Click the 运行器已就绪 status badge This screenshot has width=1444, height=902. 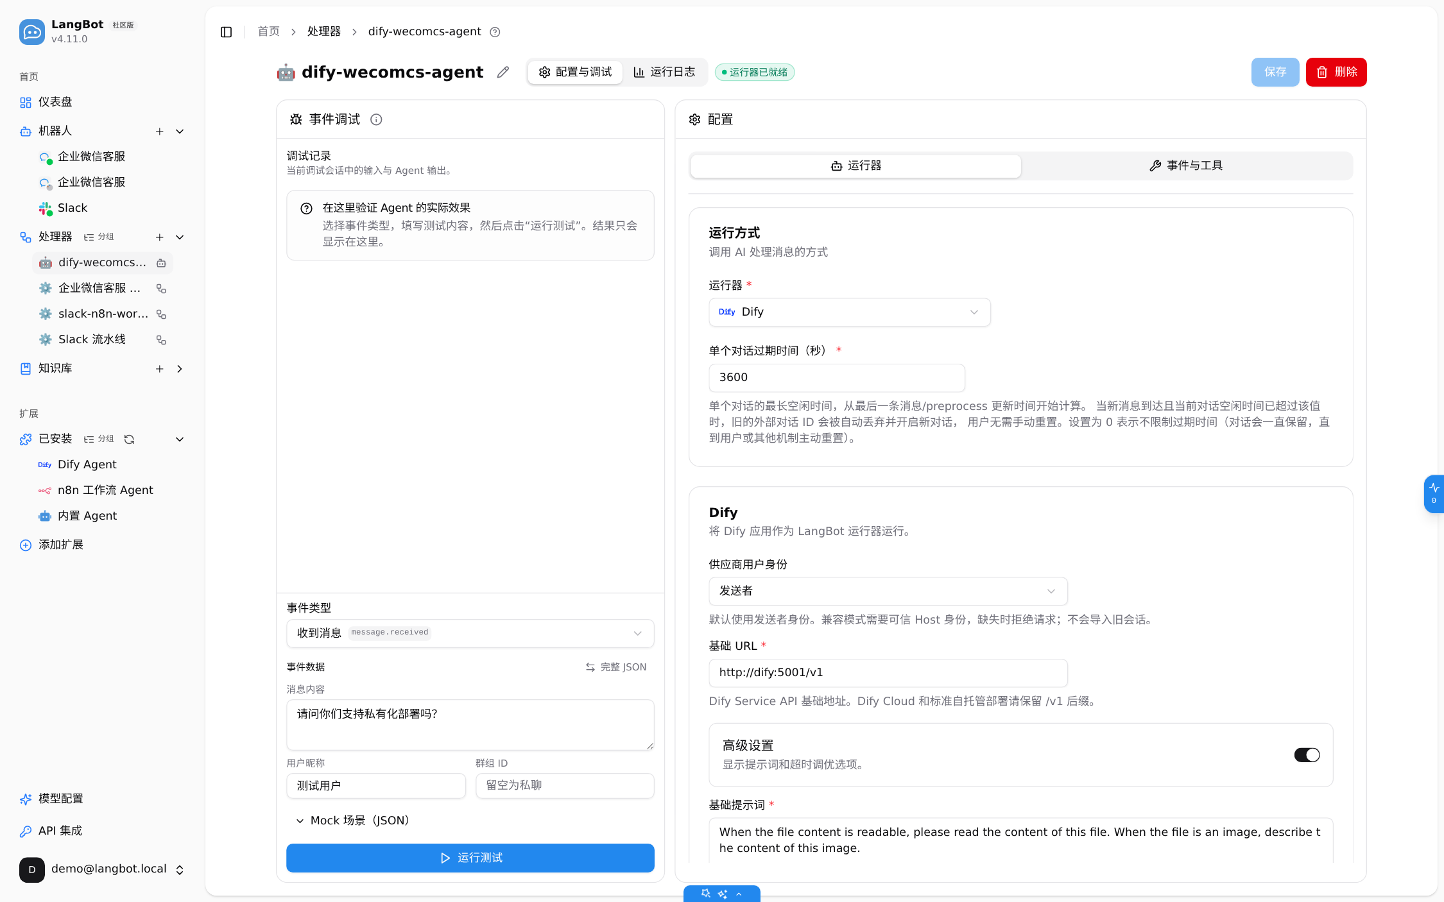[755, 72]
